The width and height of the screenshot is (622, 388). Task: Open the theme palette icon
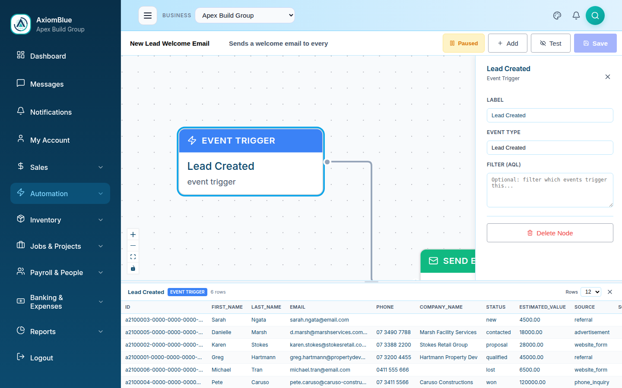557,16
